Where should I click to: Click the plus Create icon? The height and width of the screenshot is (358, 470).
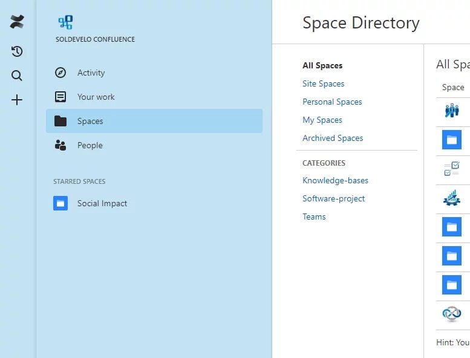point(17,100)
